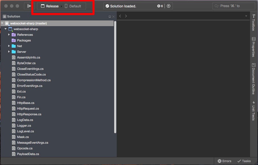Click the circled up-arrow icon beside error count

[x=169, y=6]
